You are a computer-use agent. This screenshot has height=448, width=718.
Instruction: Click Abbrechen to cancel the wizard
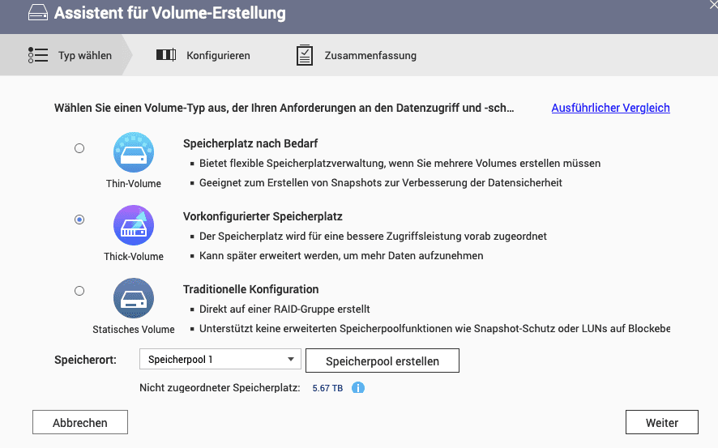click(x=80, y=422)
